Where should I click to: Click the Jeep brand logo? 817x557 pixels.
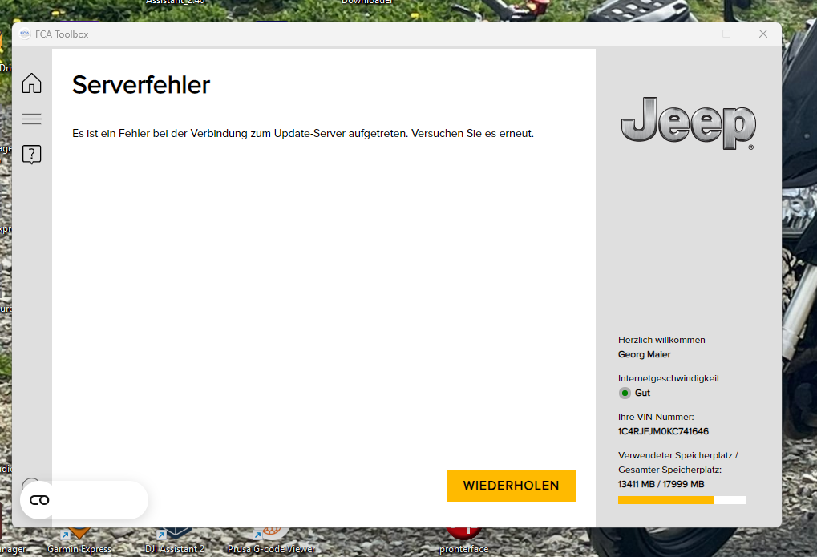click(688, 123)
